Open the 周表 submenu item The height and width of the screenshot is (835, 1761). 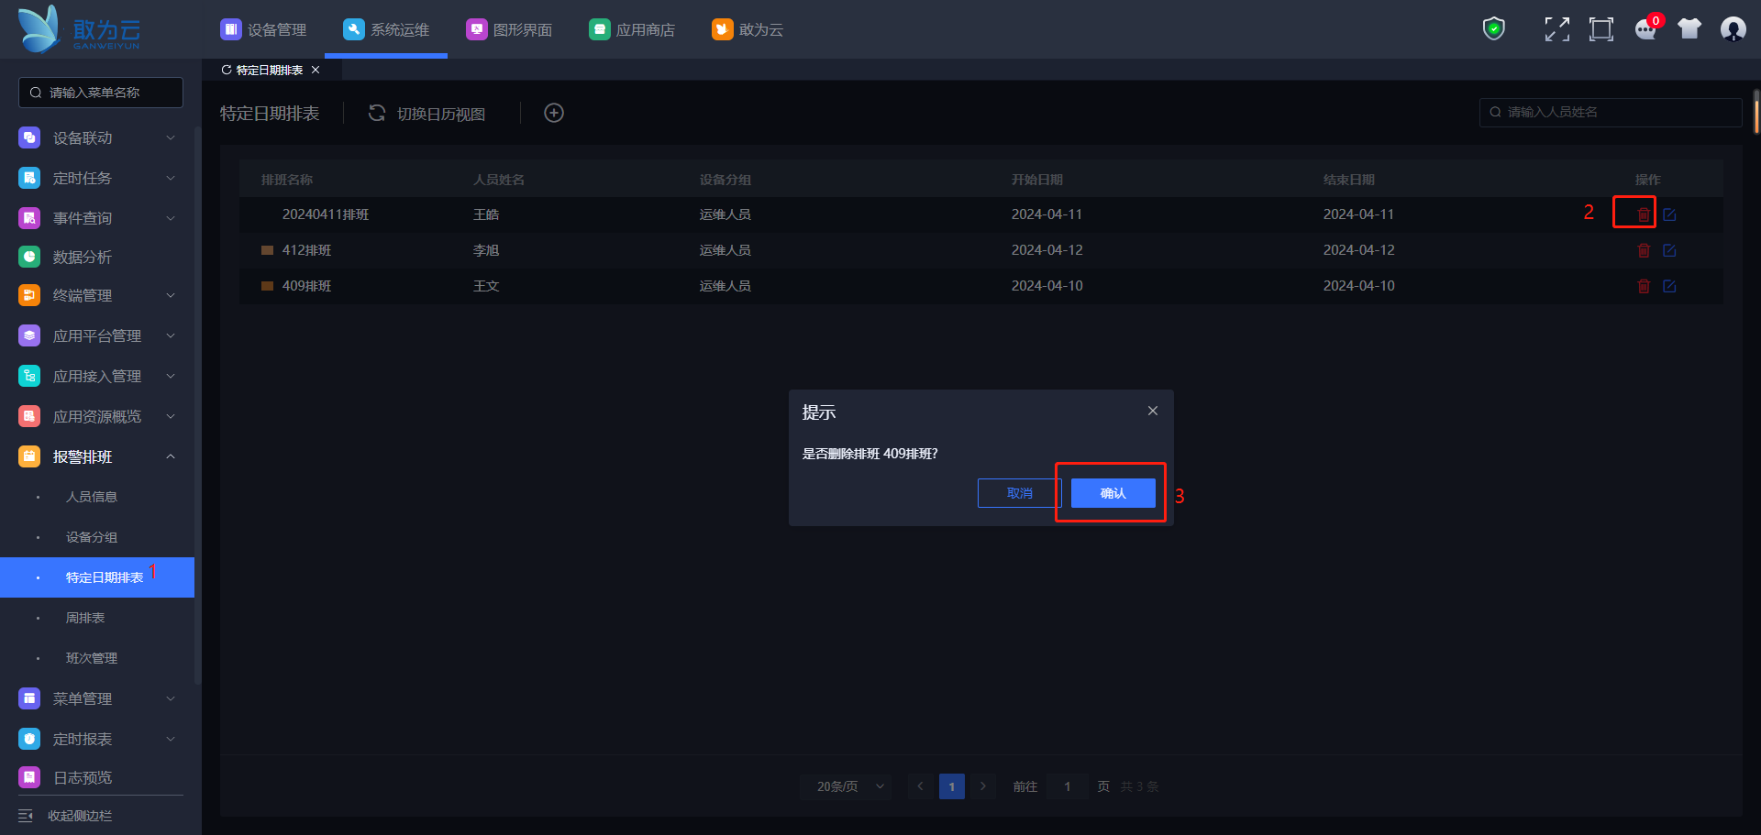pyautogui.click(x=85, y=618)
